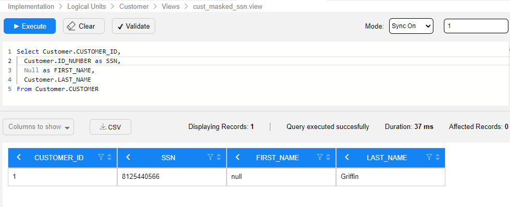
Task: Sort results by the LAST_NAME sort arrows
Action: tap(438, 158)
